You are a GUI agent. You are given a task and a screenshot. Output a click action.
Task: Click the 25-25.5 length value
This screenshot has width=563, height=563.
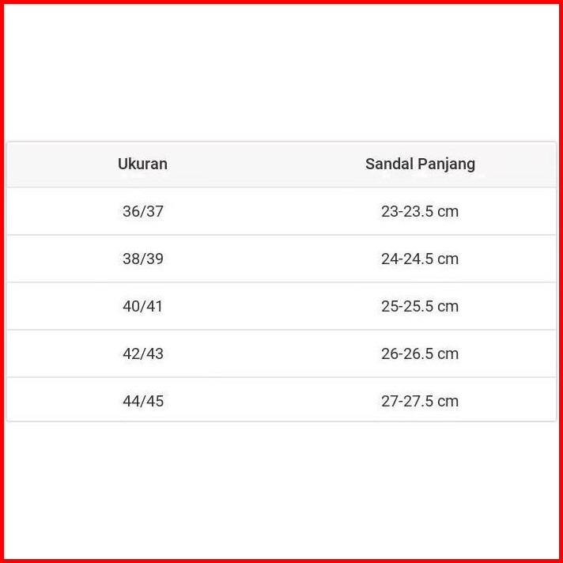click(406, 307)
